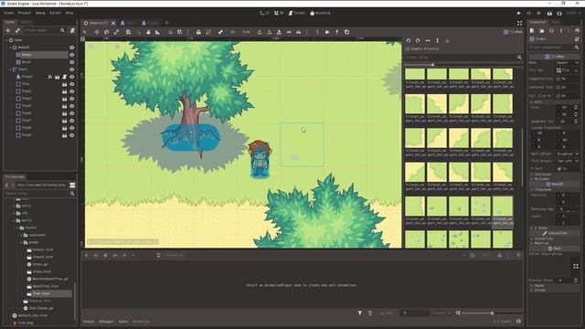Lock the selected object with padlock icon
This screenshot has height=329, width=585.
198,32
